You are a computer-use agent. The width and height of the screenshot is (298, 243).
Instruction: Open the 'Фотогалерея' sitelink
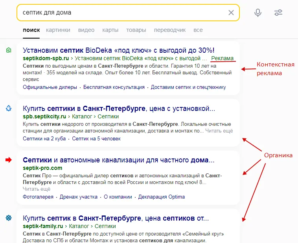click(38, 197)
